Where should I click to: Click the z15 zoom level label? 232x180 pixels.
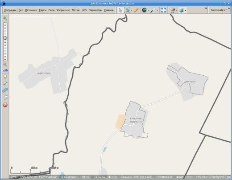(5, 70)
